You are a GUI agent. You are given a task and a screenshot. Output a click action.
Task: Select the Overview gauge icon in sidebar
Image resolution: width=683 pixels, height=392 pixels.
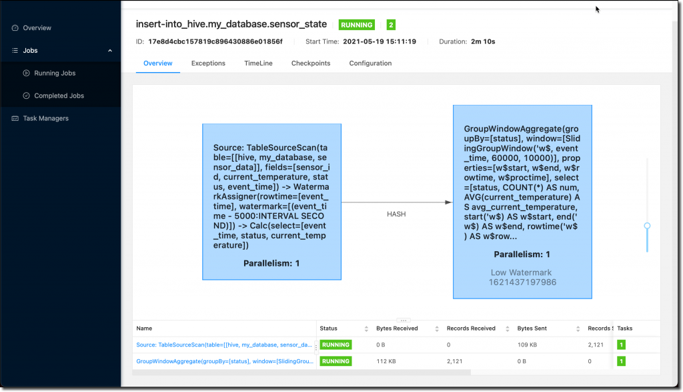coord(15,27)
